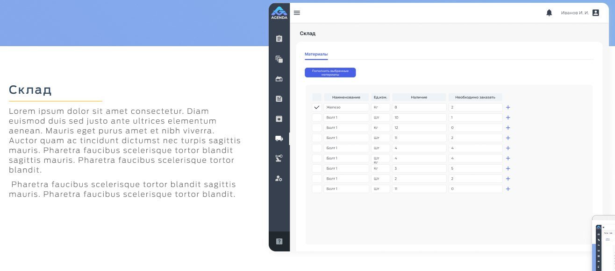Click the Иванов И. И. user name

(x=574, y=13)
